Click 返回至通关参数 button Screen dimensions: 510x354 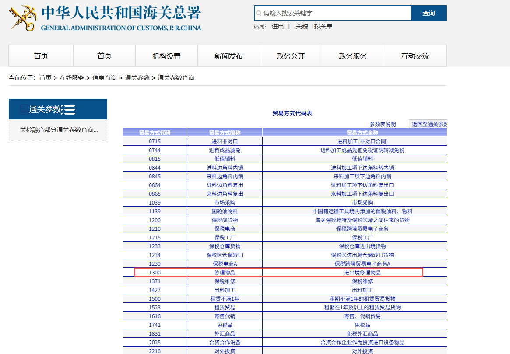[x=428, y=124]
